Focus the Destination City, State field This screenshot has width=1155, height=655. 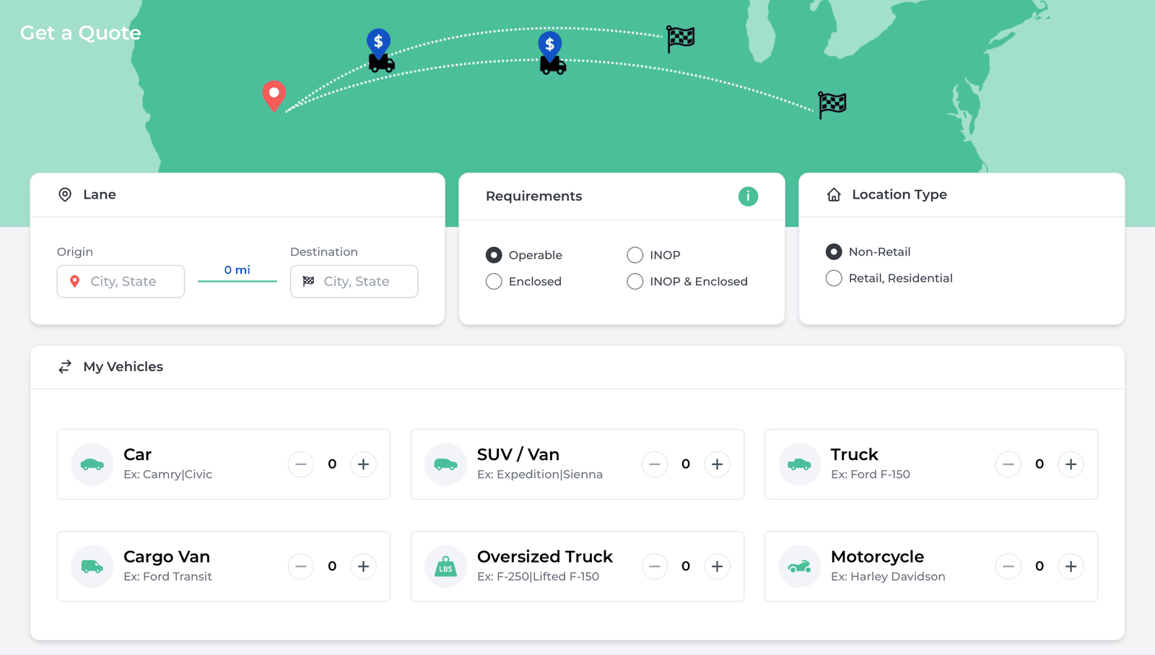click(x=354, y=282)
